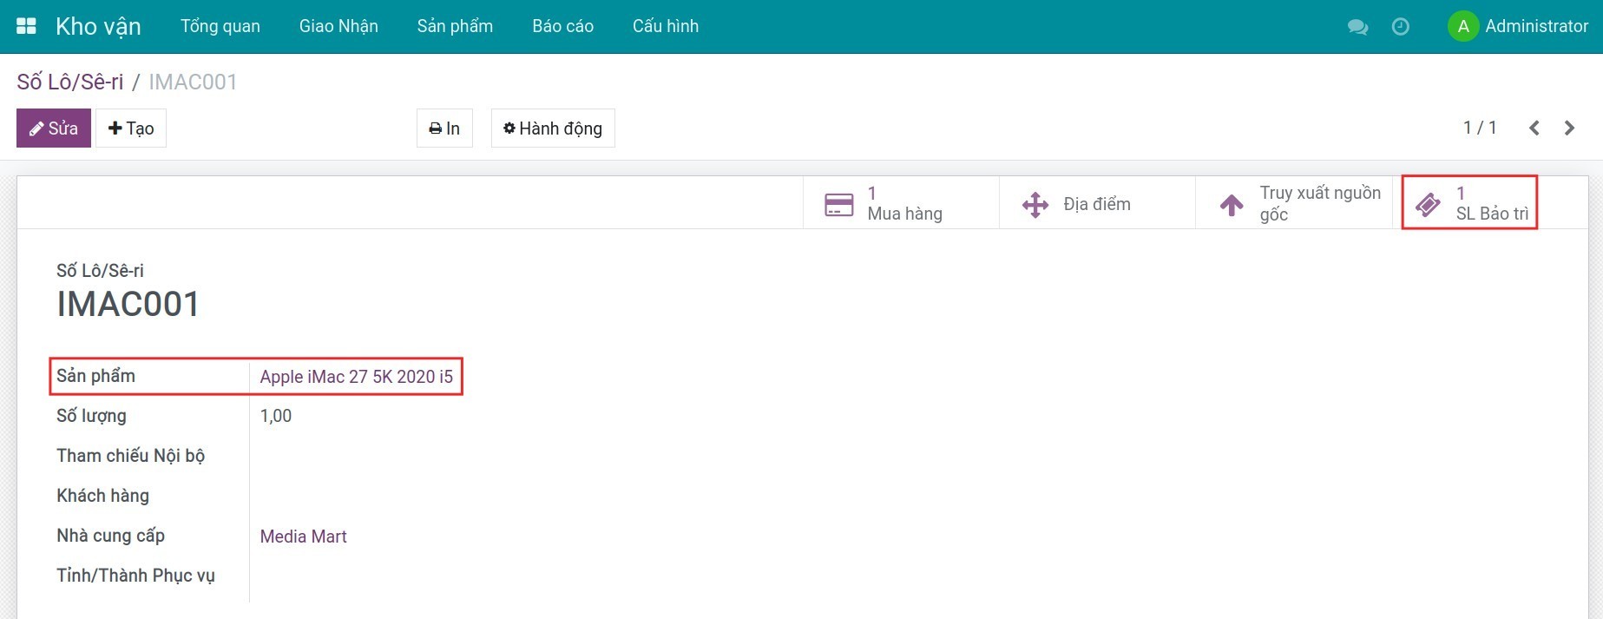
Task: Click the Tạo create button
Action: click(131, 128)
